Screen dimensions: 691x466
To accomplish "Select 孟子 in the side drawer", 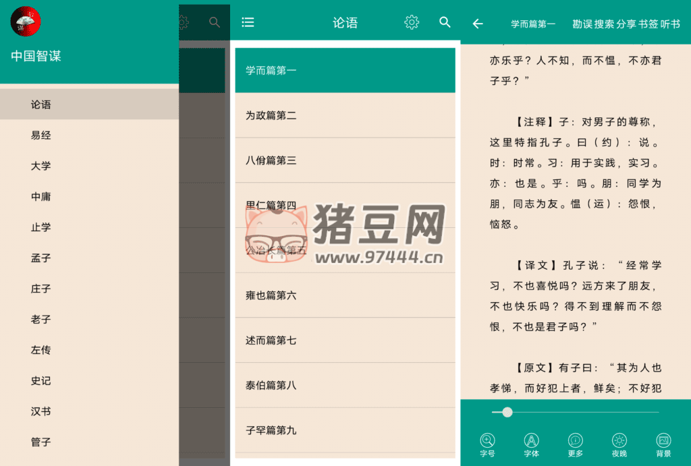I will [x=40, y=258].
